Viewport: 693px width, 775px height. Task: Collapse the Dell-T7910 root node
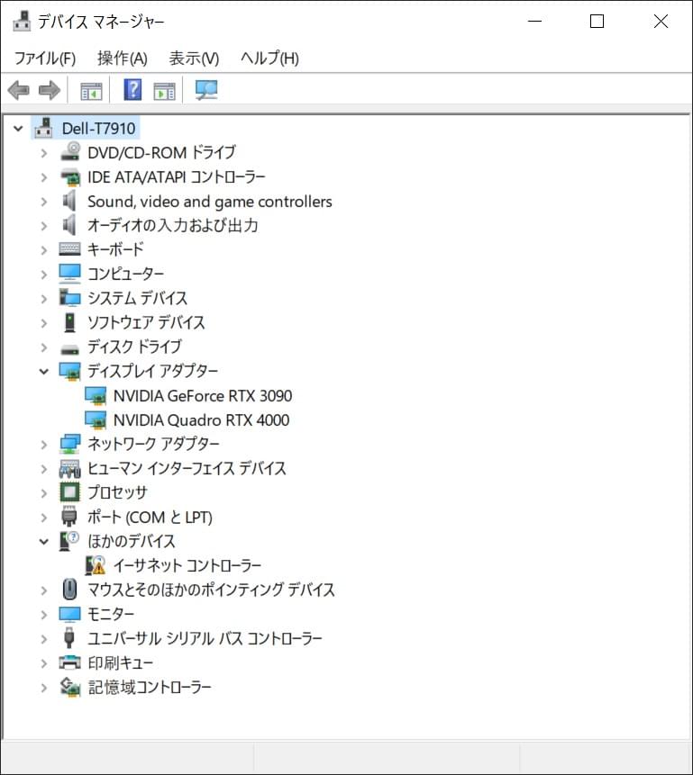18,129
